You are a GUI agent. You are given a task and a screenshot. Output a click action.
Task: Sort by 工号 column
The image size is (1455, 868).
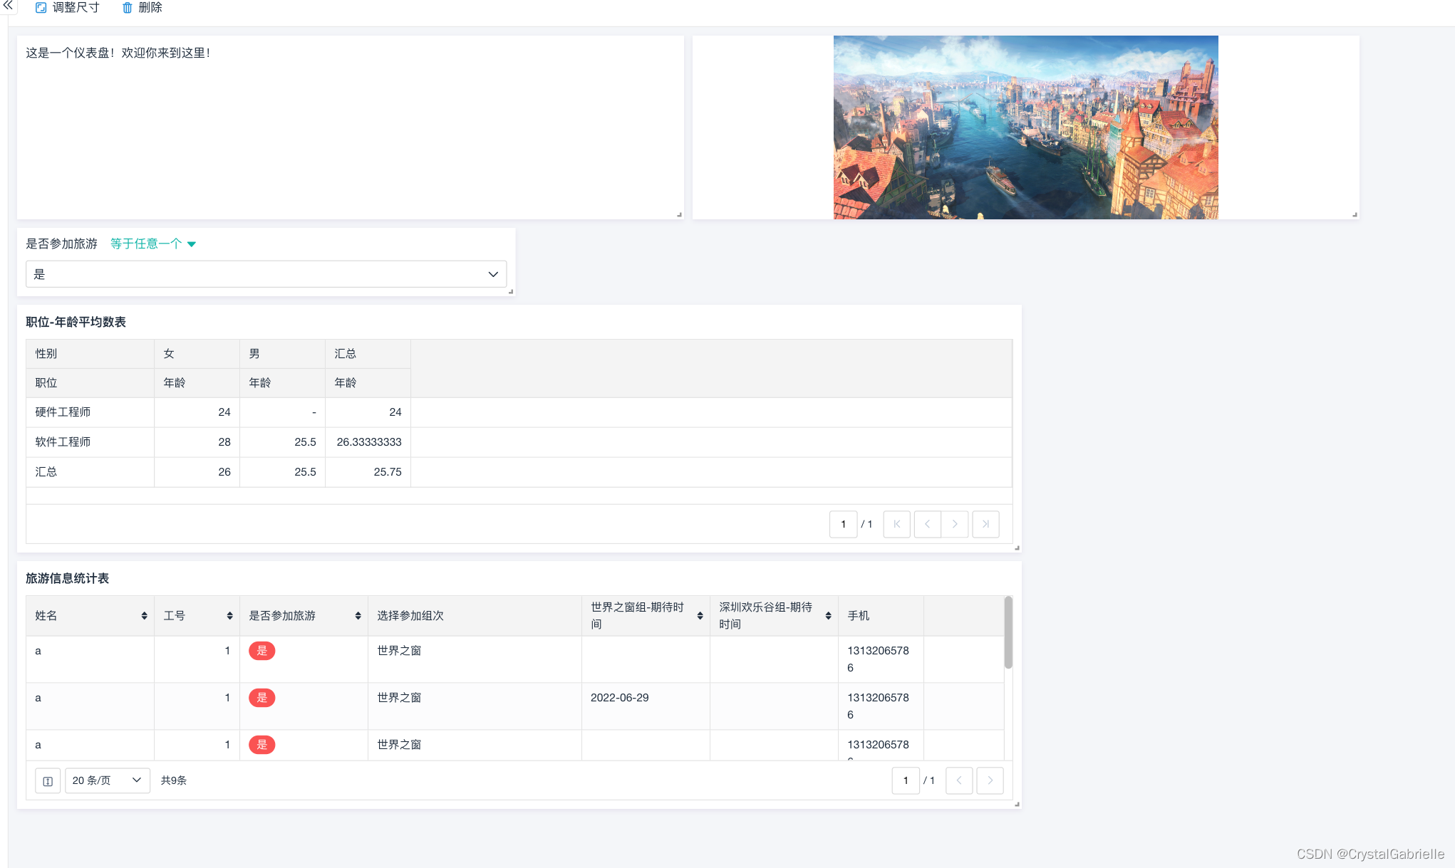click(x=229, y=616)
